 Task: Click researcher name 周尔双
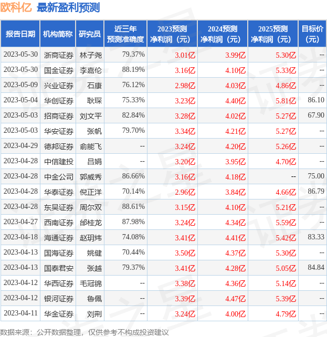pyautogui.click(x=91, y=207)
